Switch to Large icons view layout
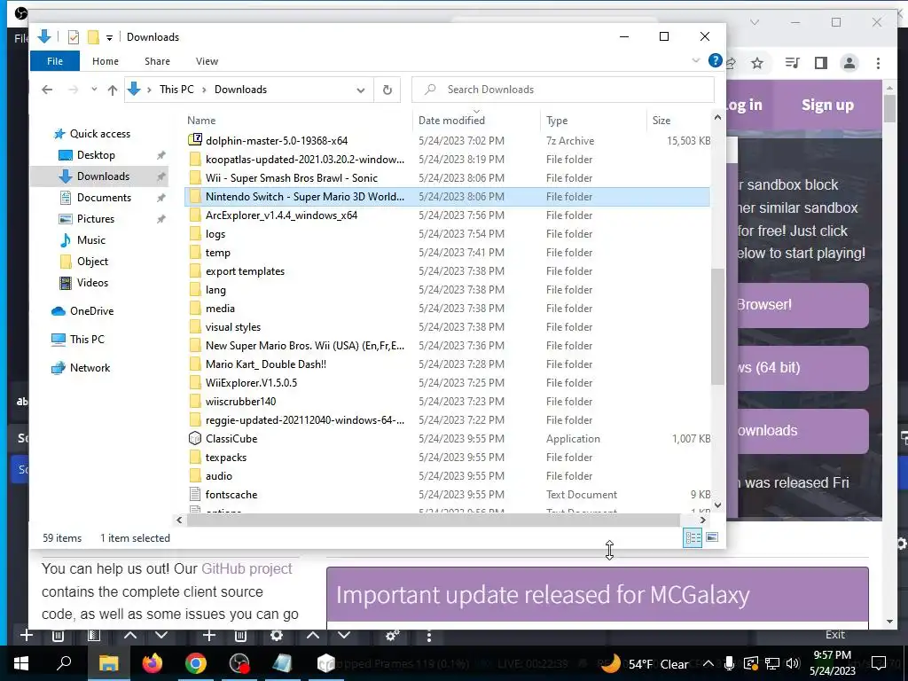Viewport: 908px width, 681px height. pos(712,537)
